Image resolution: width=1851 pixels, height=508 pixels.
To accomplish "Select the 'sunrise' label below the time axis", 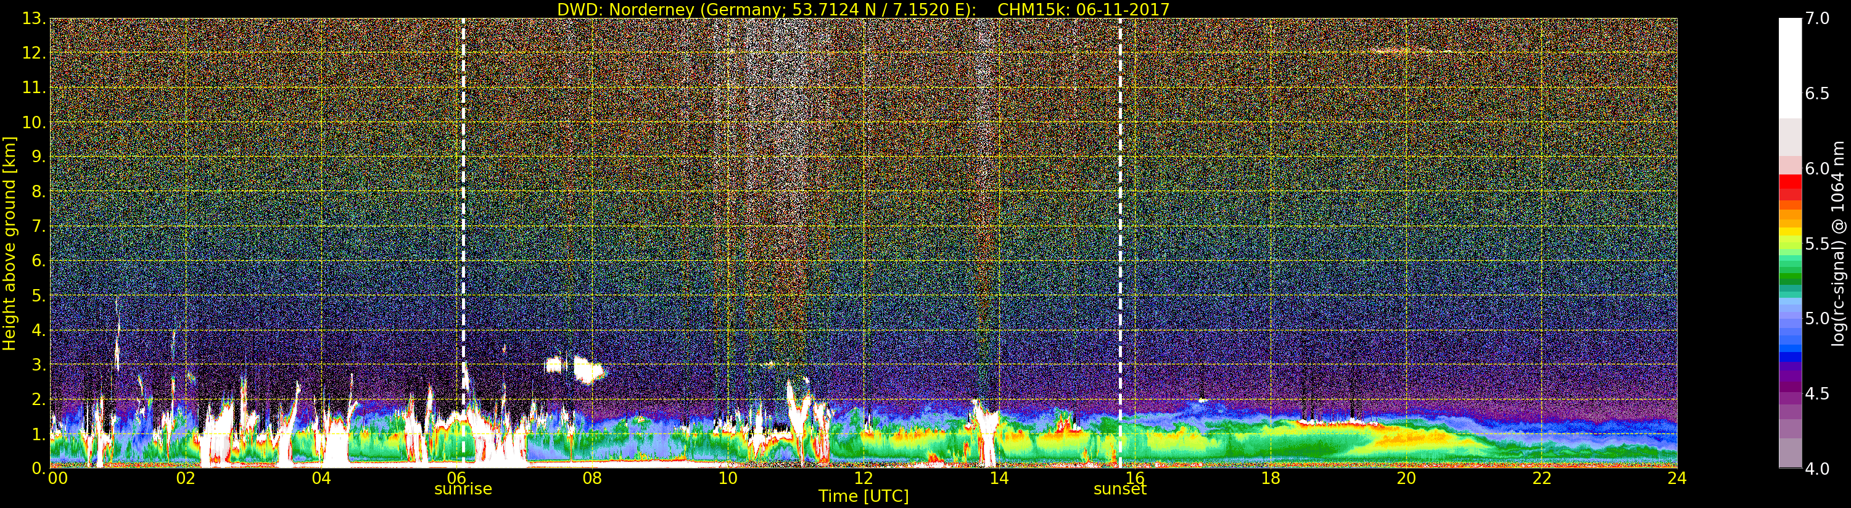I will 463,490.
